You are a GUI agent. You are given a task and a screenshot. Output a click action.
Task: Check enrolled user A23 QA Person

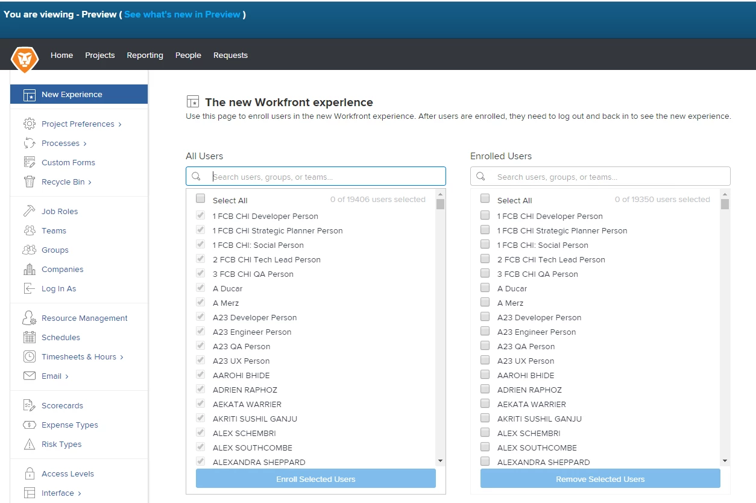485,346
